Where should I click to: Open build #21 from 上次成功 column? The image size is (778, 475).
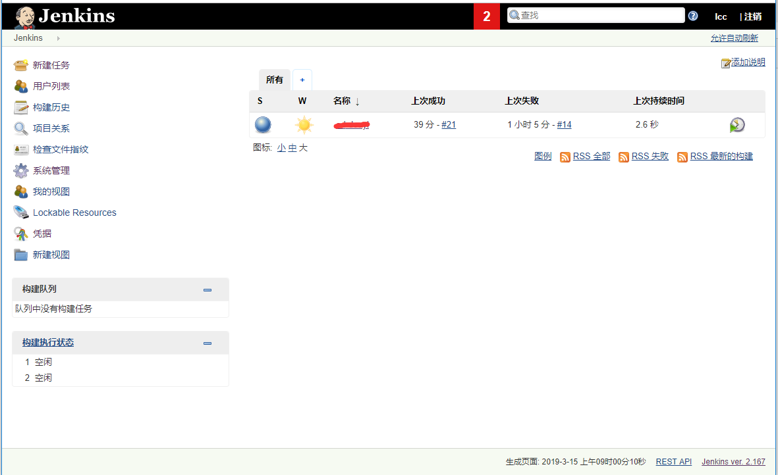pos(449,124)
